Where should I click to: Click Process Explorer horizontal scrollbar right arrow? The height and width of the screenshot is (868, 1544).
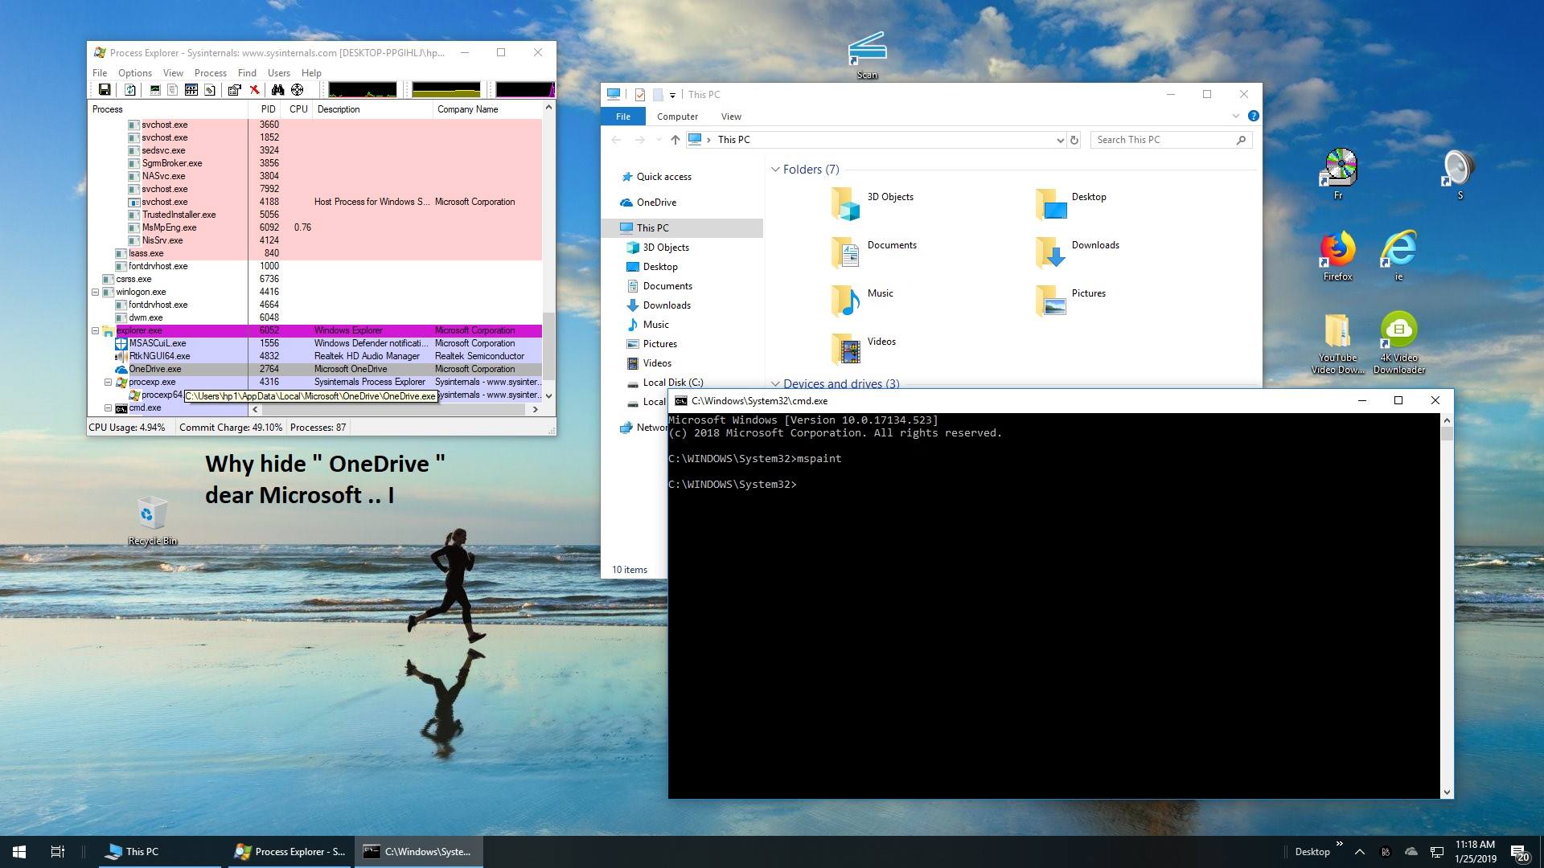point(535,409)
